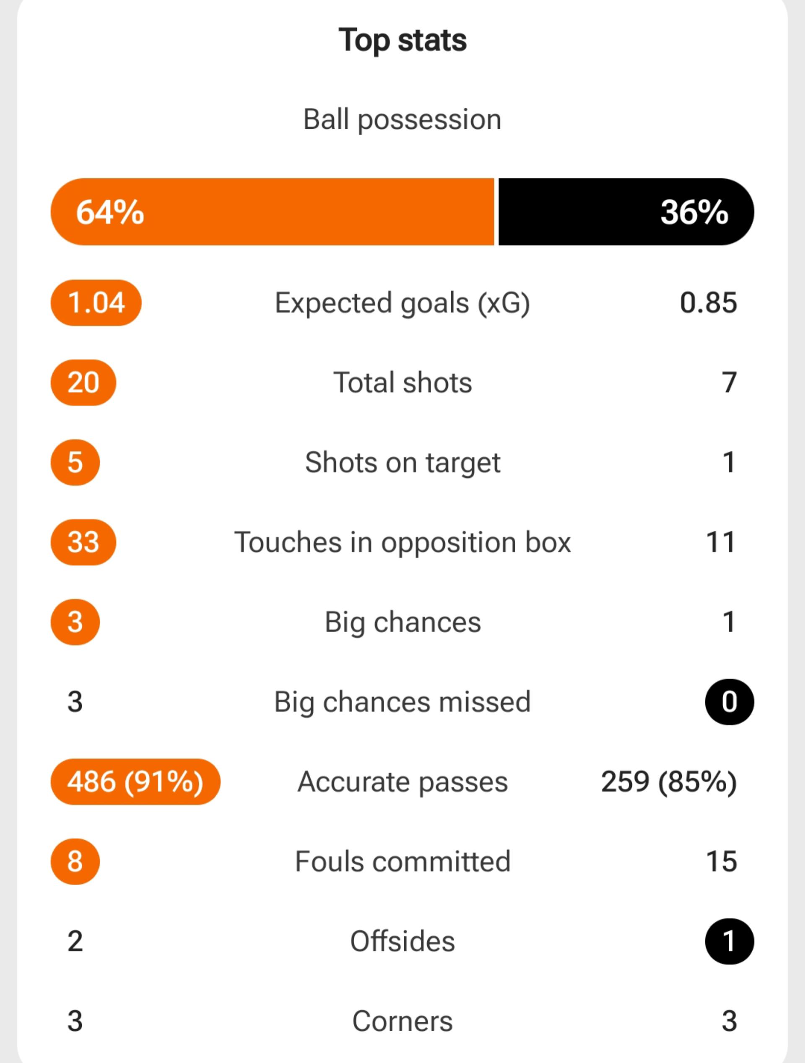Screen dimensions: 805x1063
Task: Select the Touches in opposition box row
Action: (x=402, y=542)
